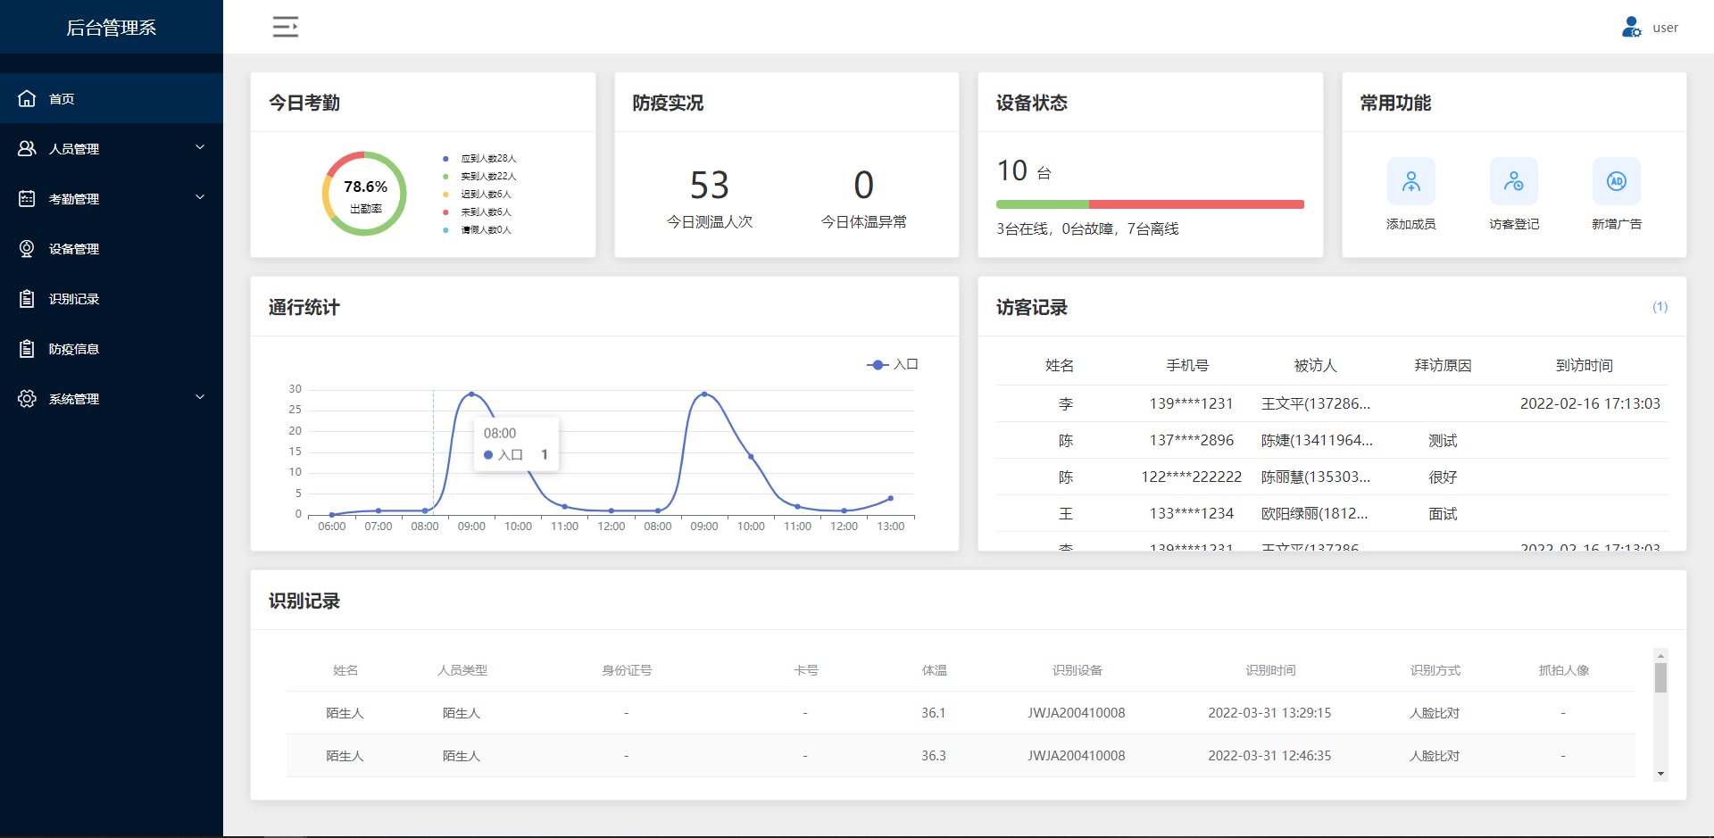Open the user avatar icon
Screen dimensions: 1714x838
tap(1631, 27)
